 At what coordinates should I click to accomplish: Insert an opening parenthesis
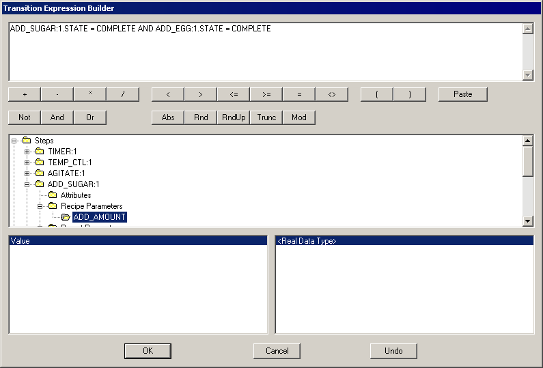click(x=377, y=94)
